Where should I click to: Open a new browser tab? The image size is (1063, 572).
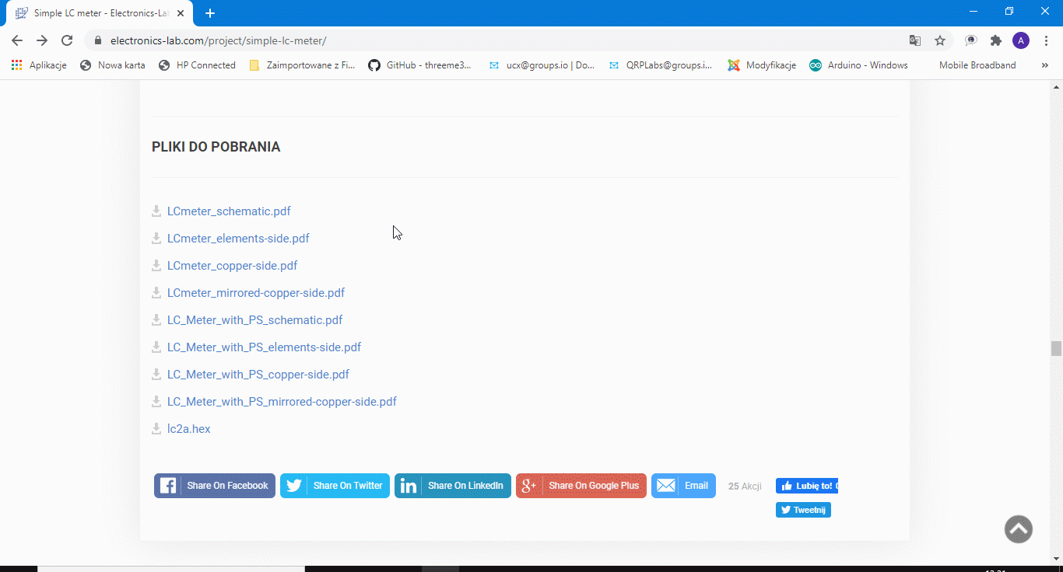pos(210,13)
